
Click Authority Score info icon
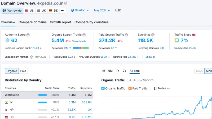(x=28, y=35)
